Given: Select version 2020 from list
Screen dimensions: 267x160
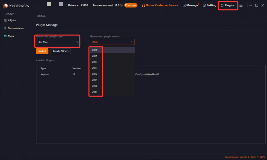Looking at the screenshot, I should (112, 86).
